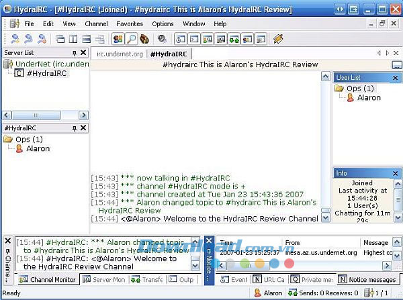Click the first connect icon in the toolbar
Viewport: 403px width, 300px height.
click(15, 39)
